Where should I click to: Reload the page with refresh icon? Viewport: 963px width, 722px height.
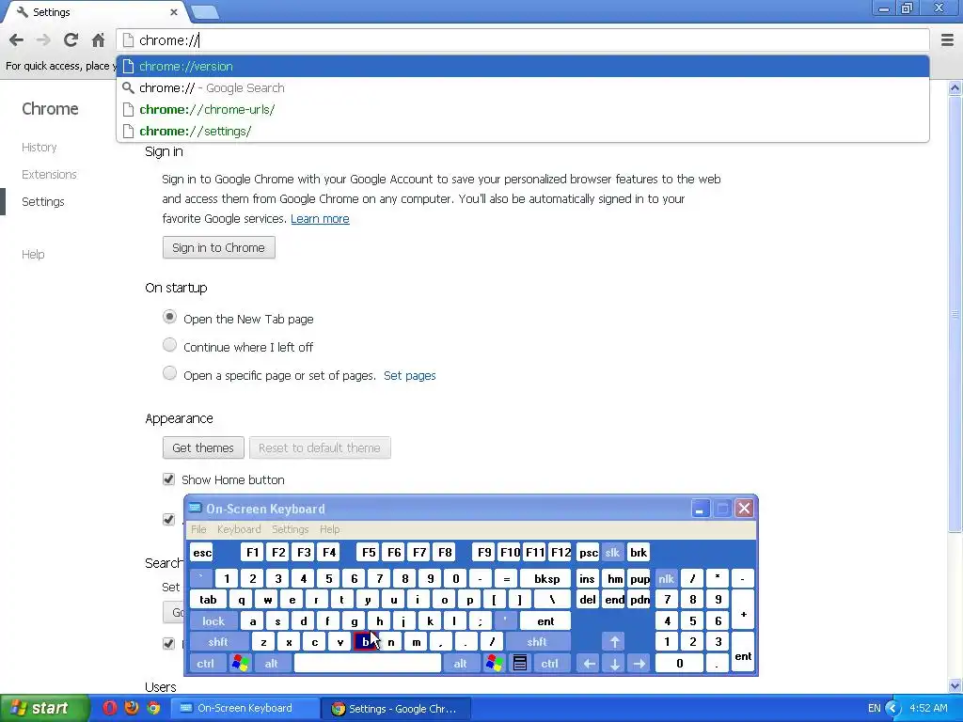[x=71, y=40]
